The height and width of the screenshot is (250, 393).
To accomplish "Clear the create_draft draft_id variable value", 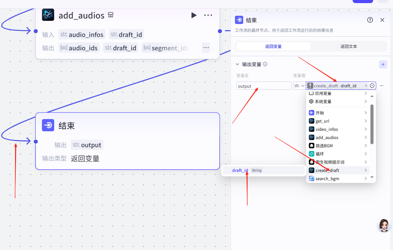I will [x=366, y=86].
